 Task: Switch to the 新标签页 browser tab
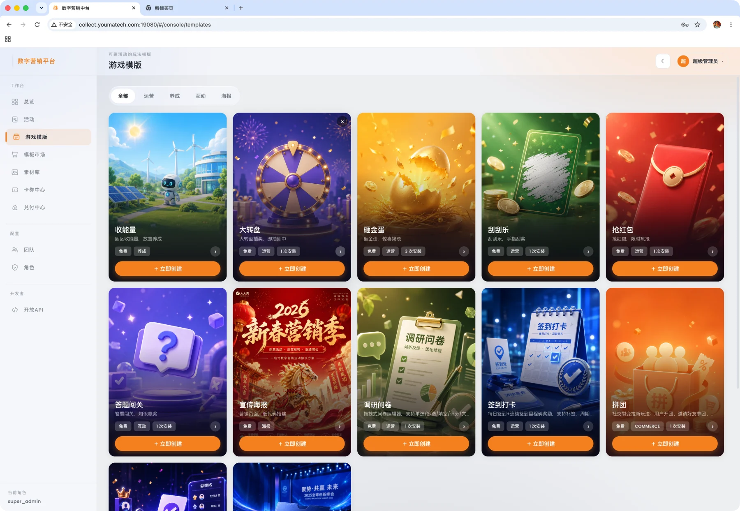point(187,8)
